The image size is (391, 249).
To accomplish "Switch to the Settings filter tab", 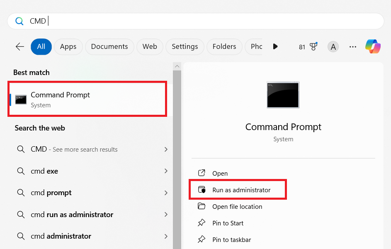I will (x=185, y=47).
